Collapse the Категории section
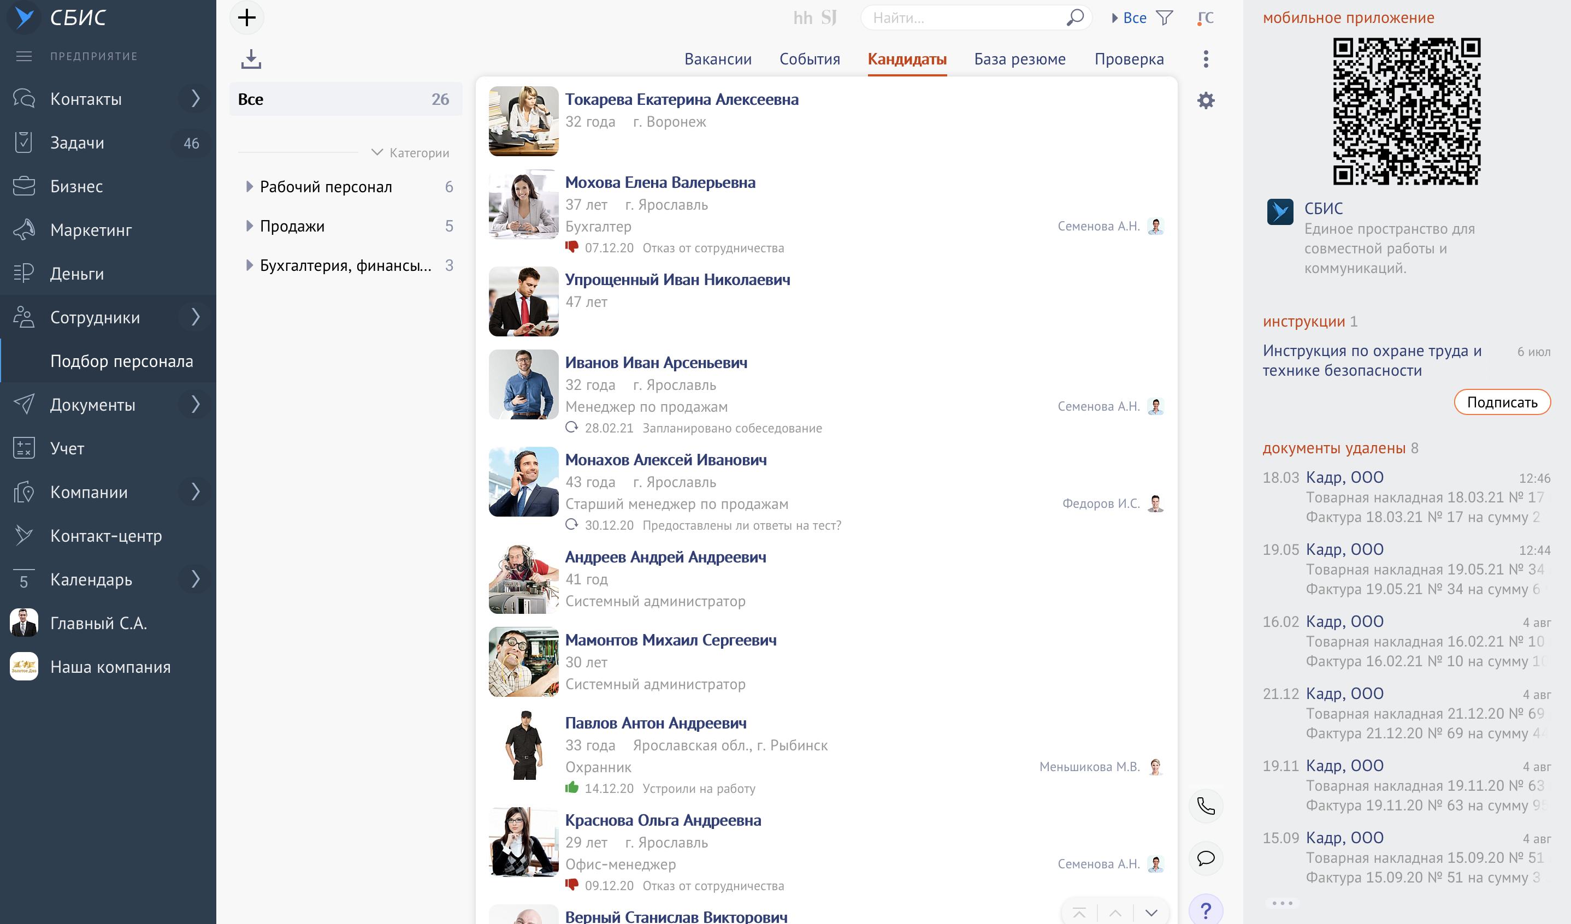The height and width of the screenshot is (924, 1571). click(x=376, y=153)
